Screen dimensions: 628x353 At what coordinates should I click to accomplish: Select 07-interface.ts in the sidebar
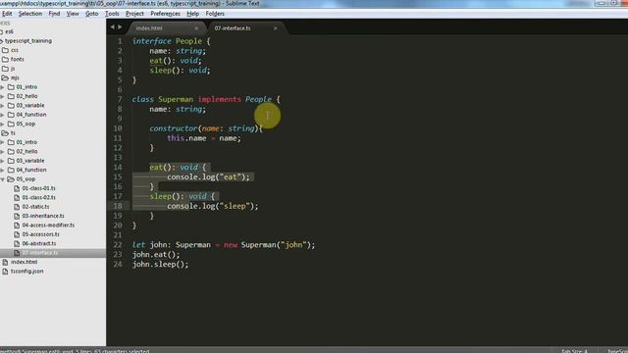click(x=40, y=253)
